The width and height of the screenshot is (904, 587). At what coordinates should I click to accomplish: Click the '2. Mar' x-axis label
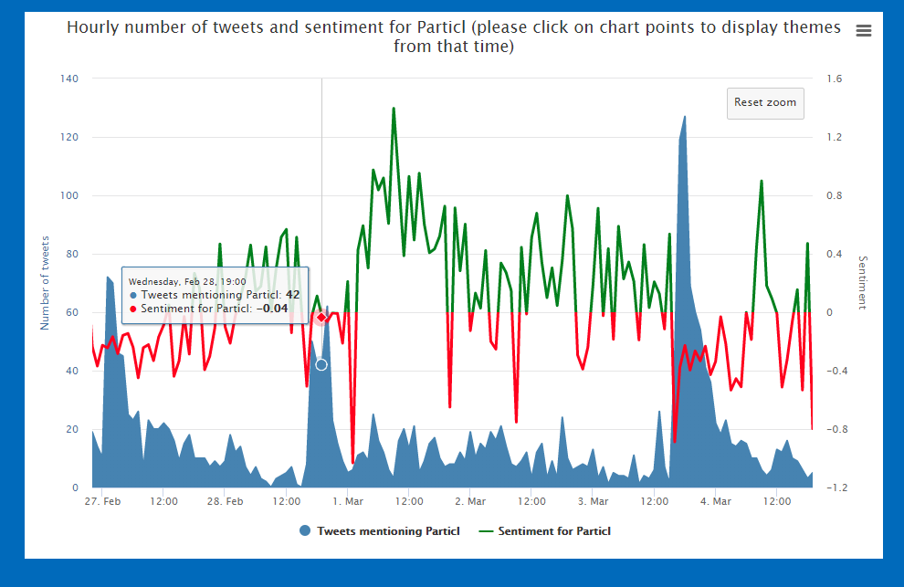[x=470, y=501]
